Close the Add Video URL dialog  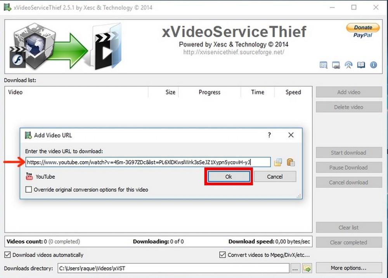291,135
